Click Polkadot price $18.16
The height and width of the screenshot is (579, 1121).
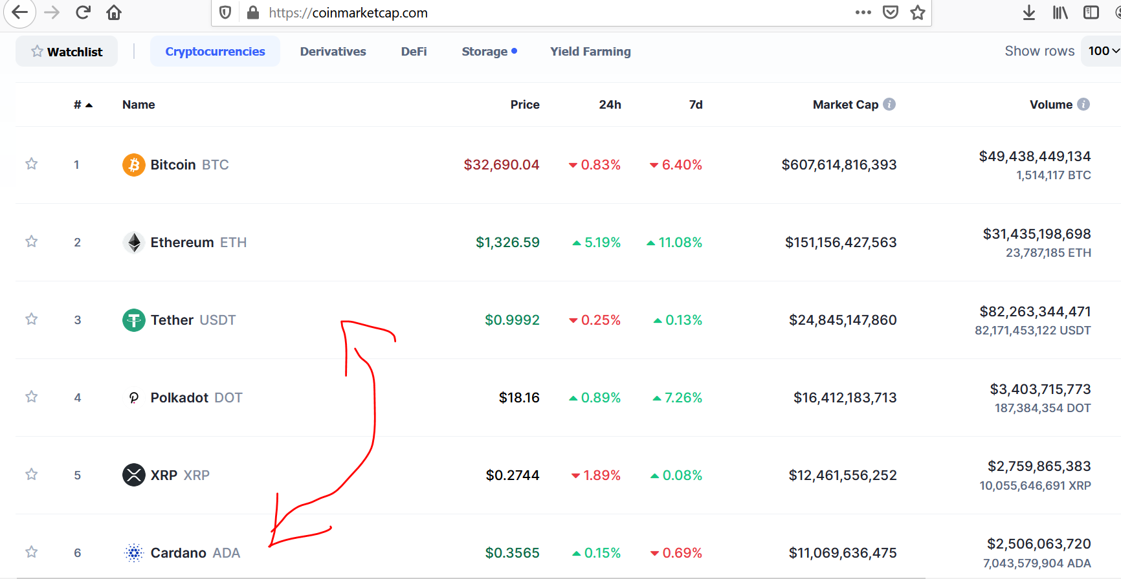519,398
